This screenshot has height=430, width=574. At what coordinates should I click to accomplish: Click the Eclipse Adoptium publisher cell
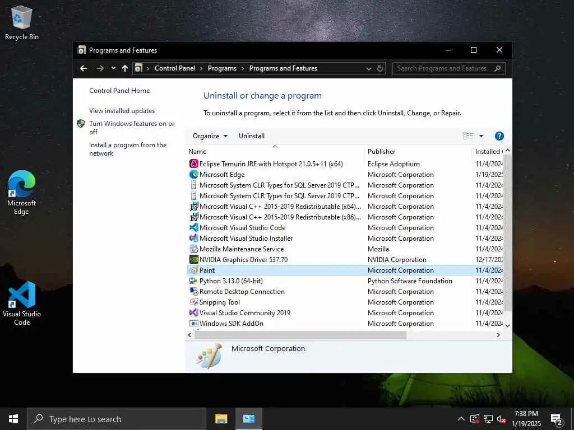pyautogui.click(x=394, y=164)
